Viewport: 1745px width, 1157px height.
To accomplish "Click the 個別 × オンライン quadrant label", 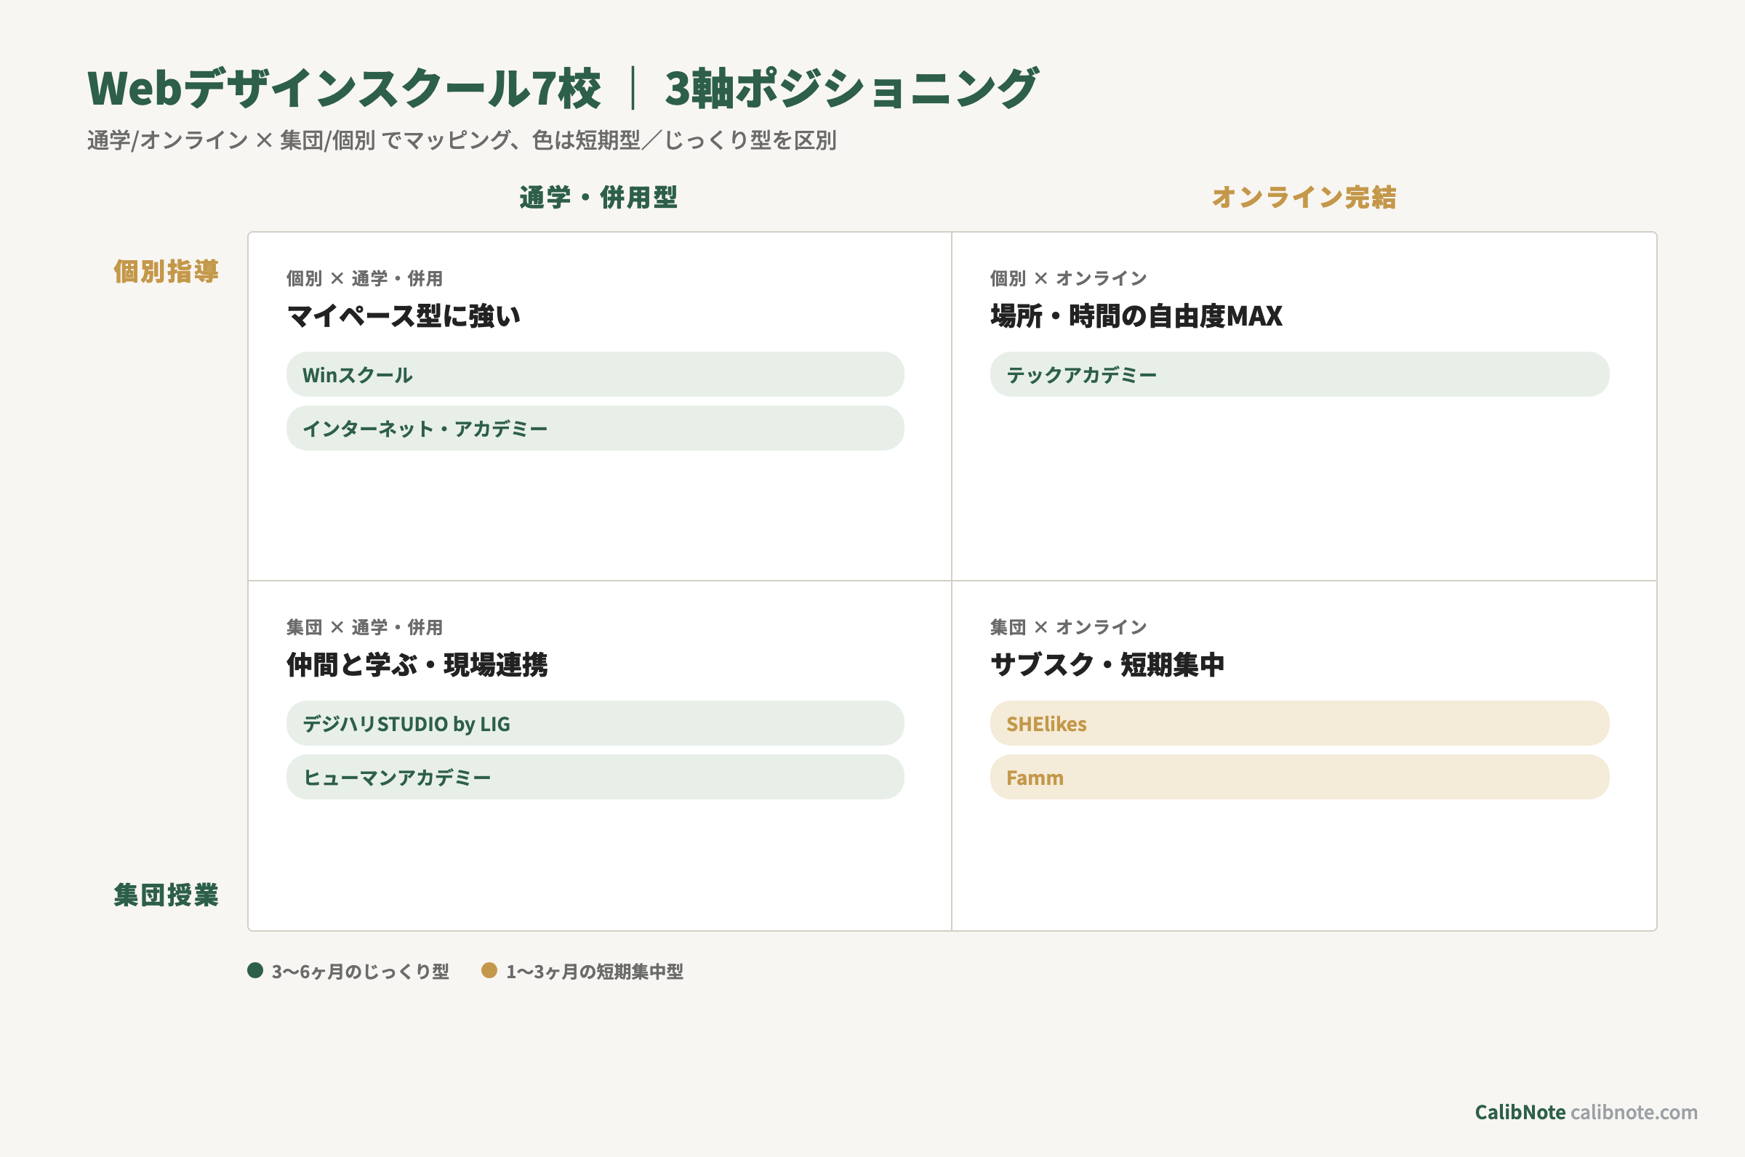I will (1069, 278).
